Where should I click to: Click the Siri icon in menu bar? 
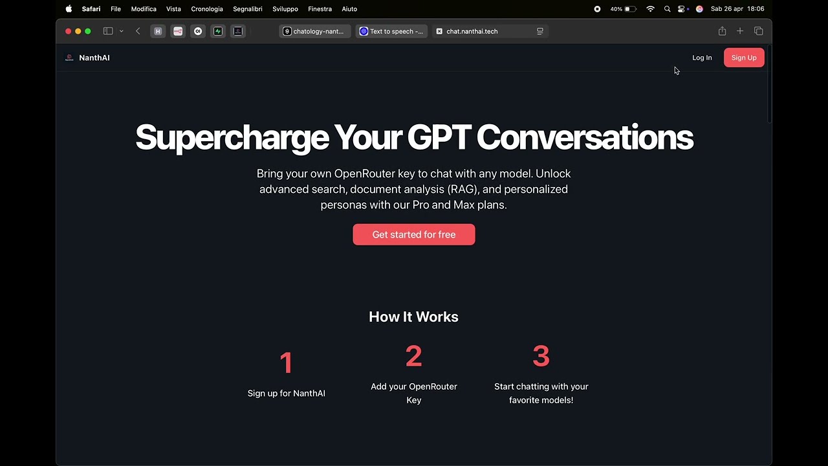coord(699,9)
